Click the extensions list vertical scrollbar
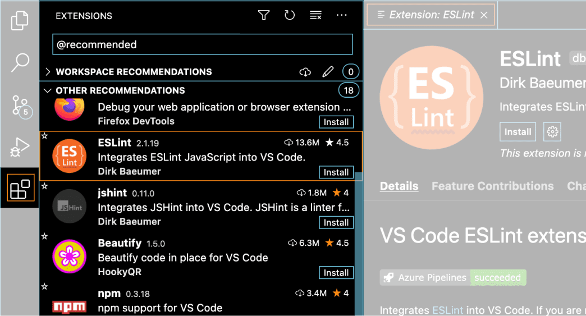Viewport: 586px width, 316px height. (359, 243)
